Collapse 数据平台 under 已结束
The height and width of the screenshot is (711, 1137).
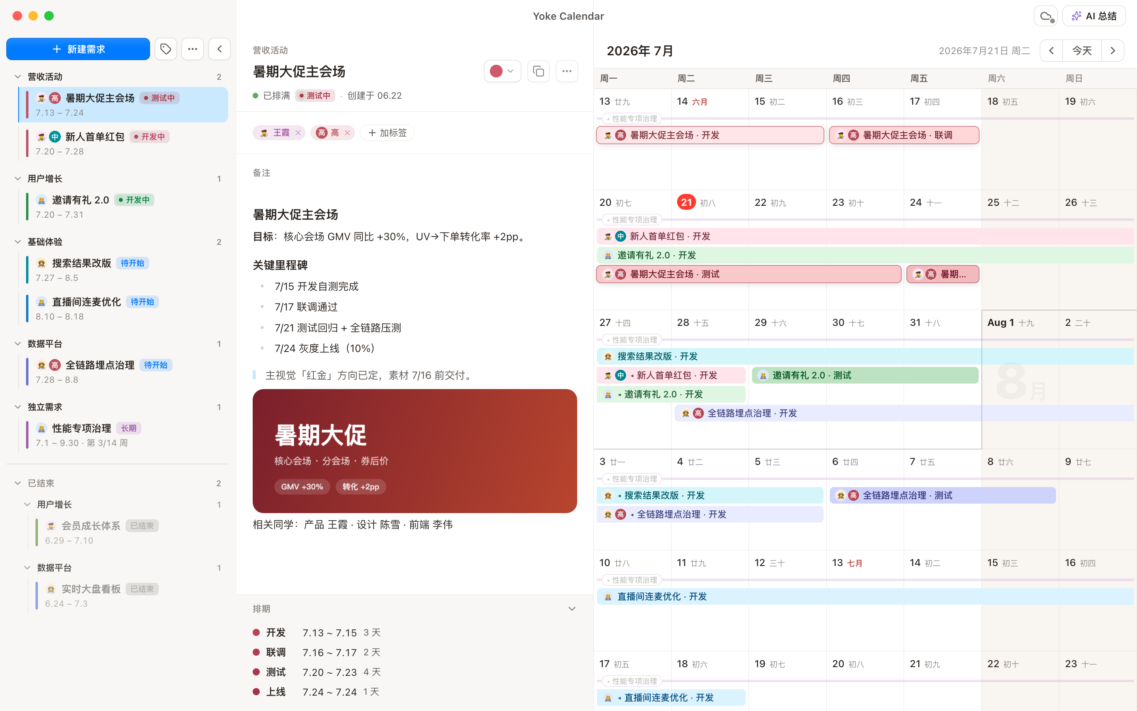pyautogui.click(x=27, y=568)
